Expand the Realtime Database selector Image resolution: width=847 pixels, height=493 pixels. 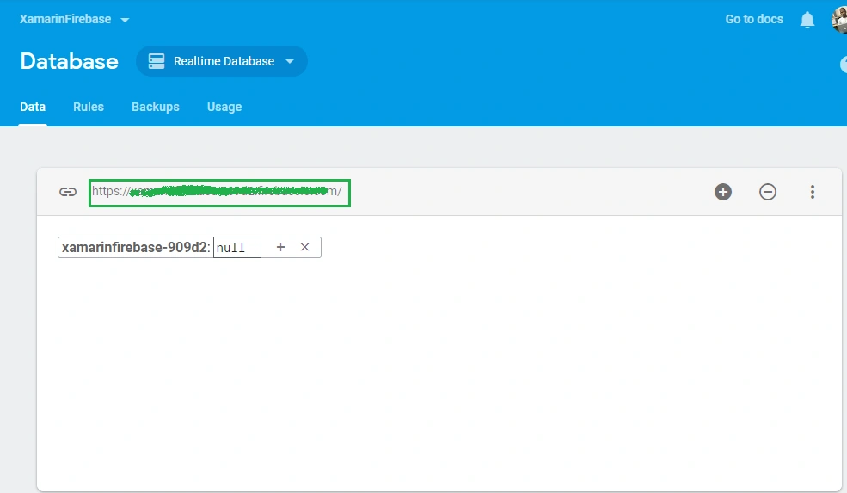(x=222, y=61)
